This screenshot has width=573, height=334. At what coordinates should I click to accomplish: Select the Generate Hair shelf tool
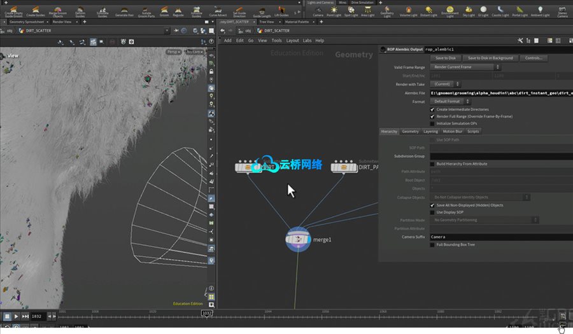(x=125, y=11)
